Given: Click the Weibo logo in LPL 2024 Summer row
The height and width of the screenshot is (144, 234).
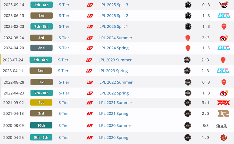Looking at the screenshot, I should (224, 38).
